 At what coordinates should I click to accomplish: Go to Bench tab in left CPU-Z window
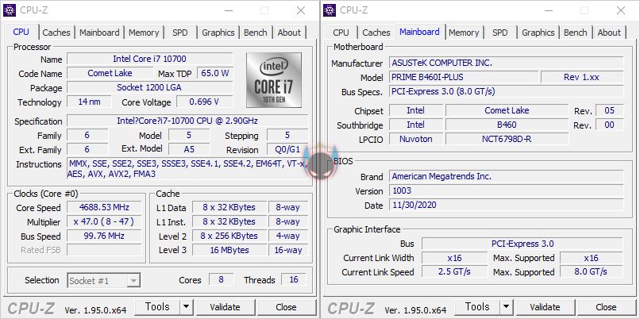click(255, 33)
